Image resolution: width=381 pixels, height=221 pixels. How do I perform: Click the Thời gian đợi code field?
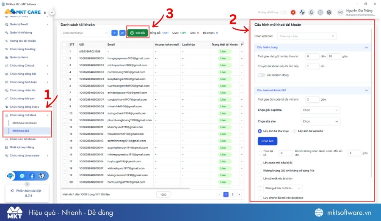pos(312,99)
